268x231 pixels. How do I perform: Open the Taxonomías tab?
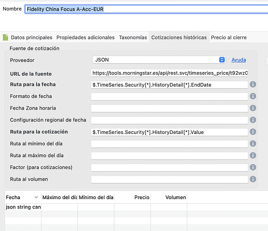tap(133, 37)
